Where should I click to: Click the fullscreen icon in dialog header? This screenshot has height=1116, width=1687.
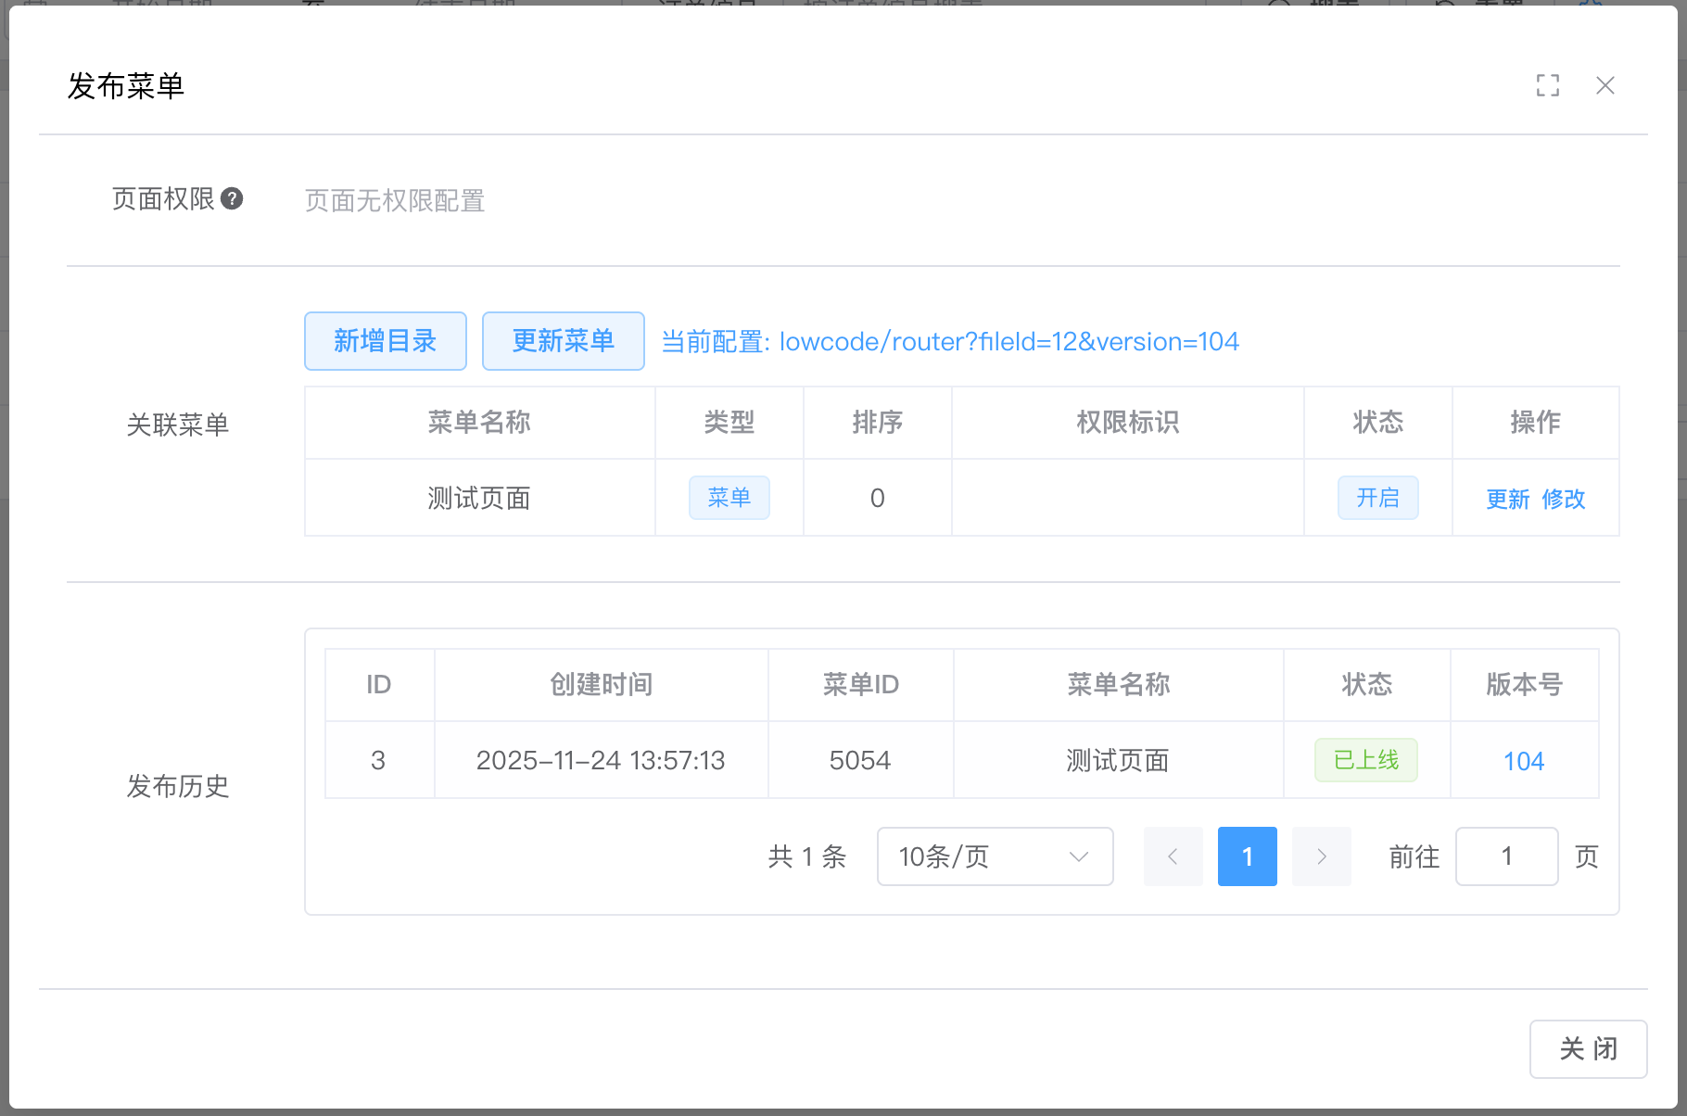[x=1547, y=85]
